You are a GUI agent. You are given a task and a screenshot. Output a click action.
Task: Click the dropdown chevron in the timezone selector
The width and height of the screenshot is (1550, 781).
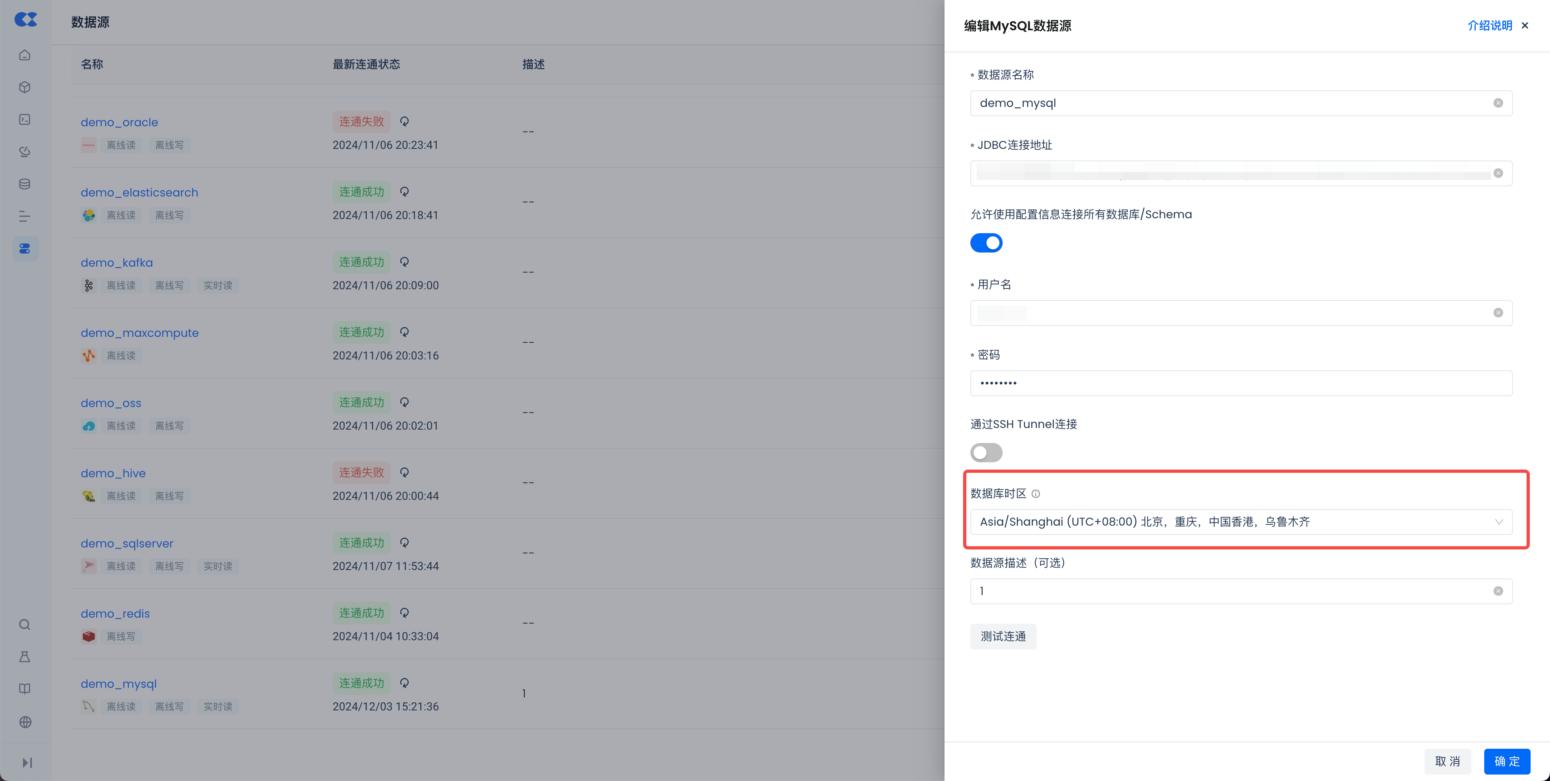1498,522
